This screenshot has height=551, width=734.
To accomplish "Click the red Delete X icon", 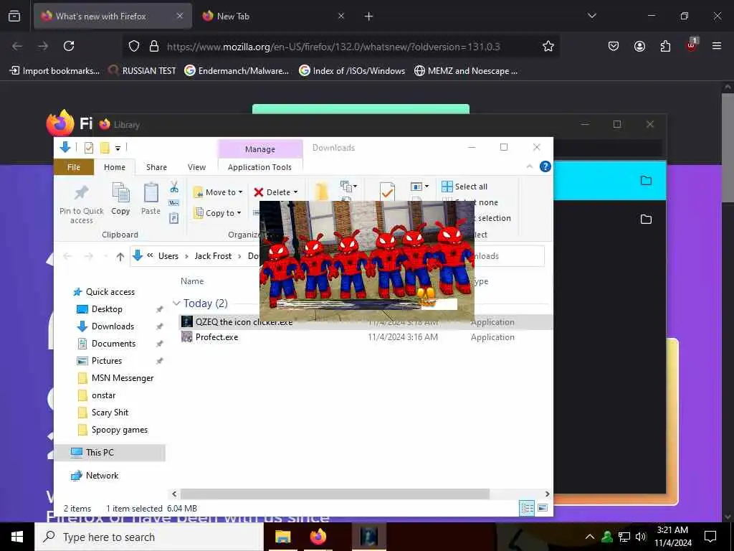I will click(258, 192).
